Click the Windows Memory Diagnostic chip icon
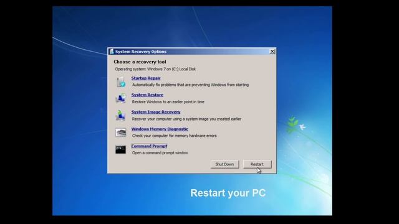This screenshot has width=399, height=224. 120,133
